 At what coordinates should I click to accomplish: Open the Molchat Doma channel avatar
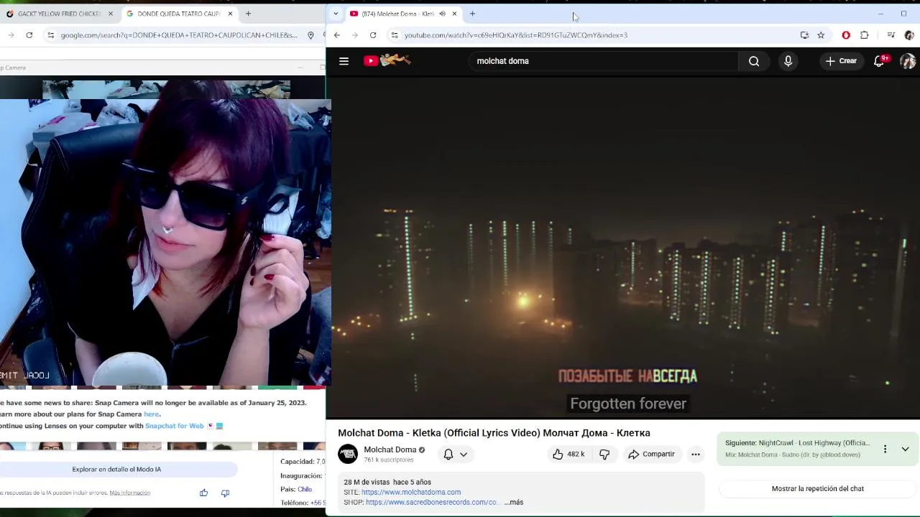point(348,454)
